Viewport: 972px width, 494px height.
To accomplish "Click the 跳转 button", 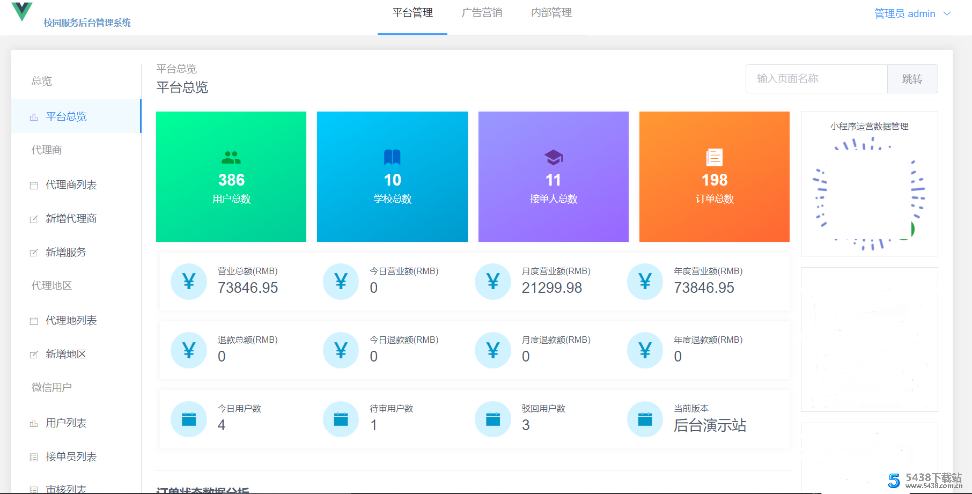I will pyautogui.click(x=912, y=79).
